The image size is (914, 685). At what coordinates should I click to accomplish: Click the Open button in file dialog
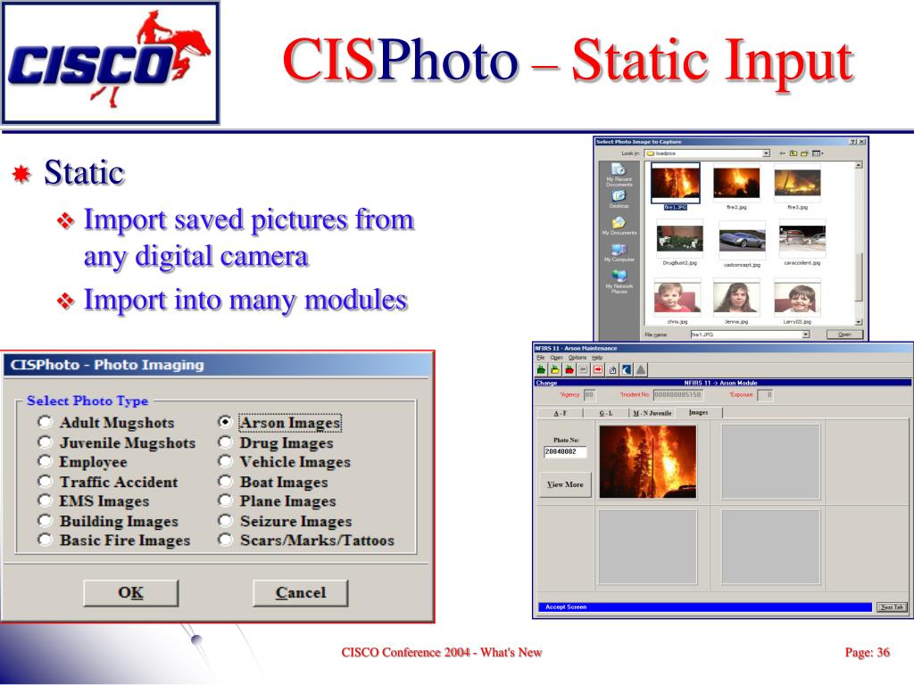[844, 334]
